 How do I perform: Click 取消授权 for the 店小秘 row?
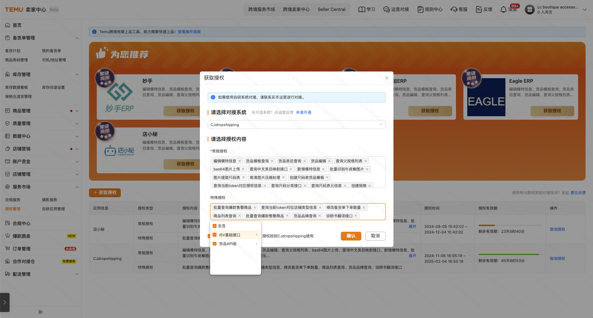click(x=557, y=229)
